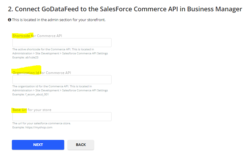The width and height of the screenshot is (251, 161).
Task: Go back using the BACK button
Action: [81, 145]
